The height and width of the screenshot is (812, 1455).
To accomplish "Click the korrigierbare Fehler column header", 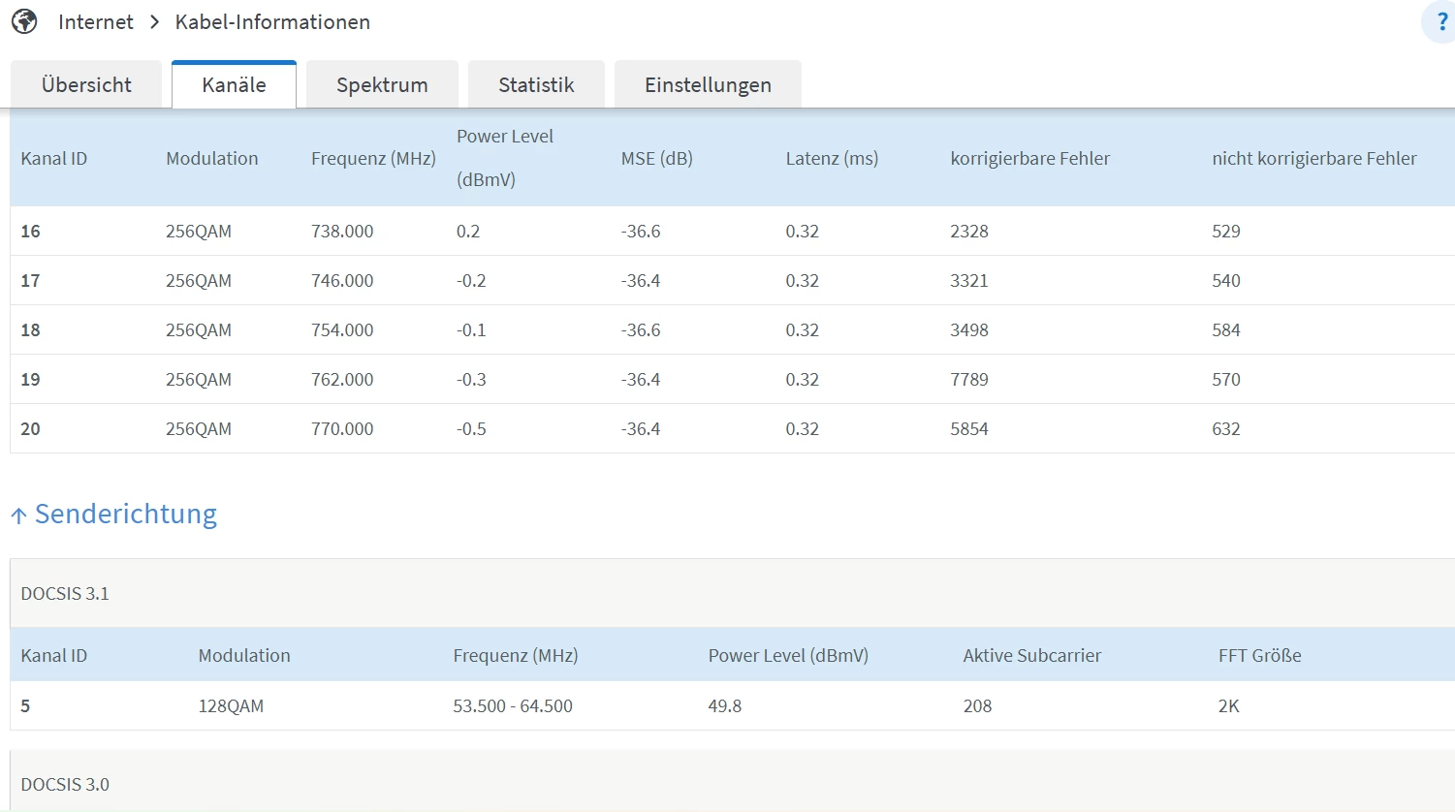I will [1029, 158].
